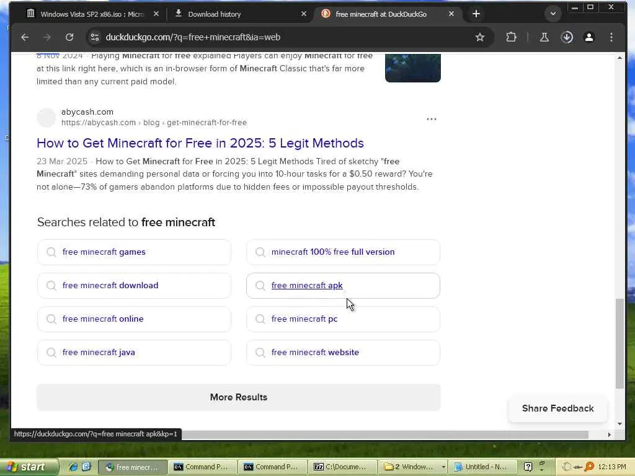The height and width of the screenshot is (476, 635).
Task: Go back with the browser back arrow
Action: click(x=25, y=37)
